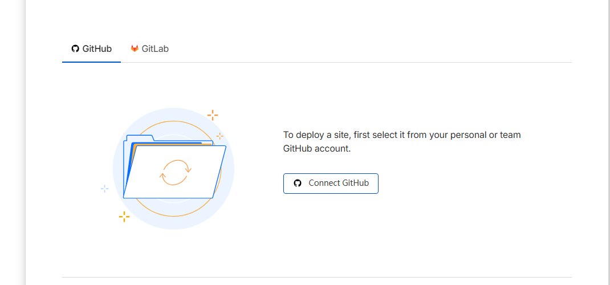The image size is (610, 285).
Task: Click the GitLab fox logo icon
Action: coord(135,48)
